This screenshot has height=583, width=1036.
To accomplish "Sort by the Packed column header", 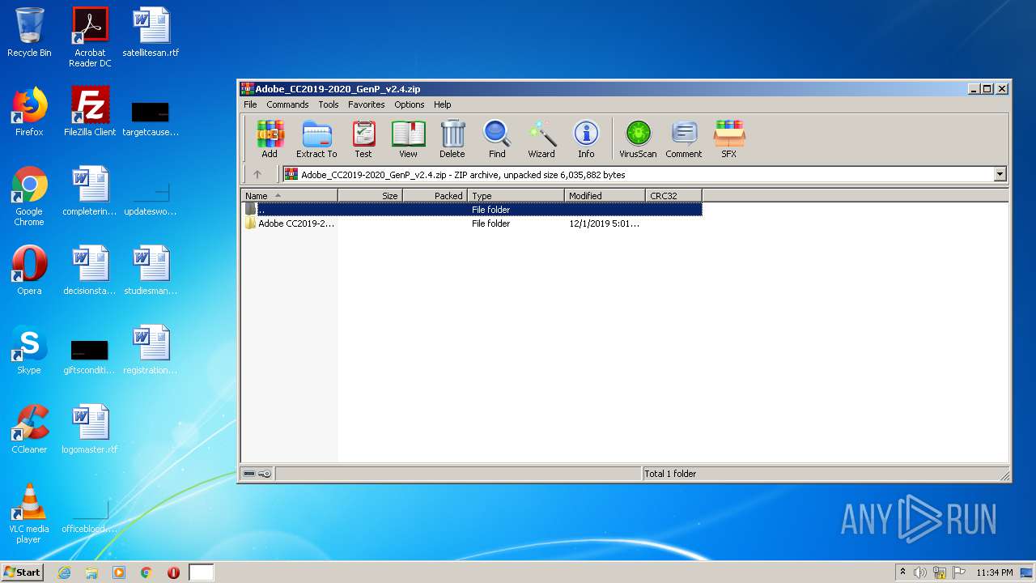I will click(x=435, y=195).
